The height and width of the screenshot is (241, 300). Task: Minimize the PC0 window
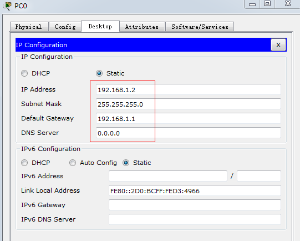252,4
